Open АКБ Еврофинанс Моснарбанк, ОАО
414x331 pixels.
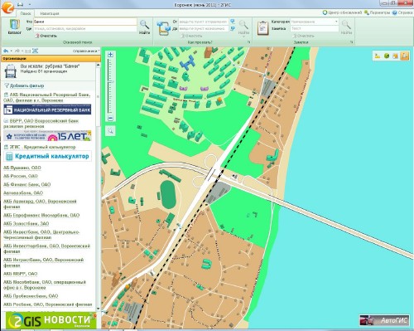[x=41, y=215]
